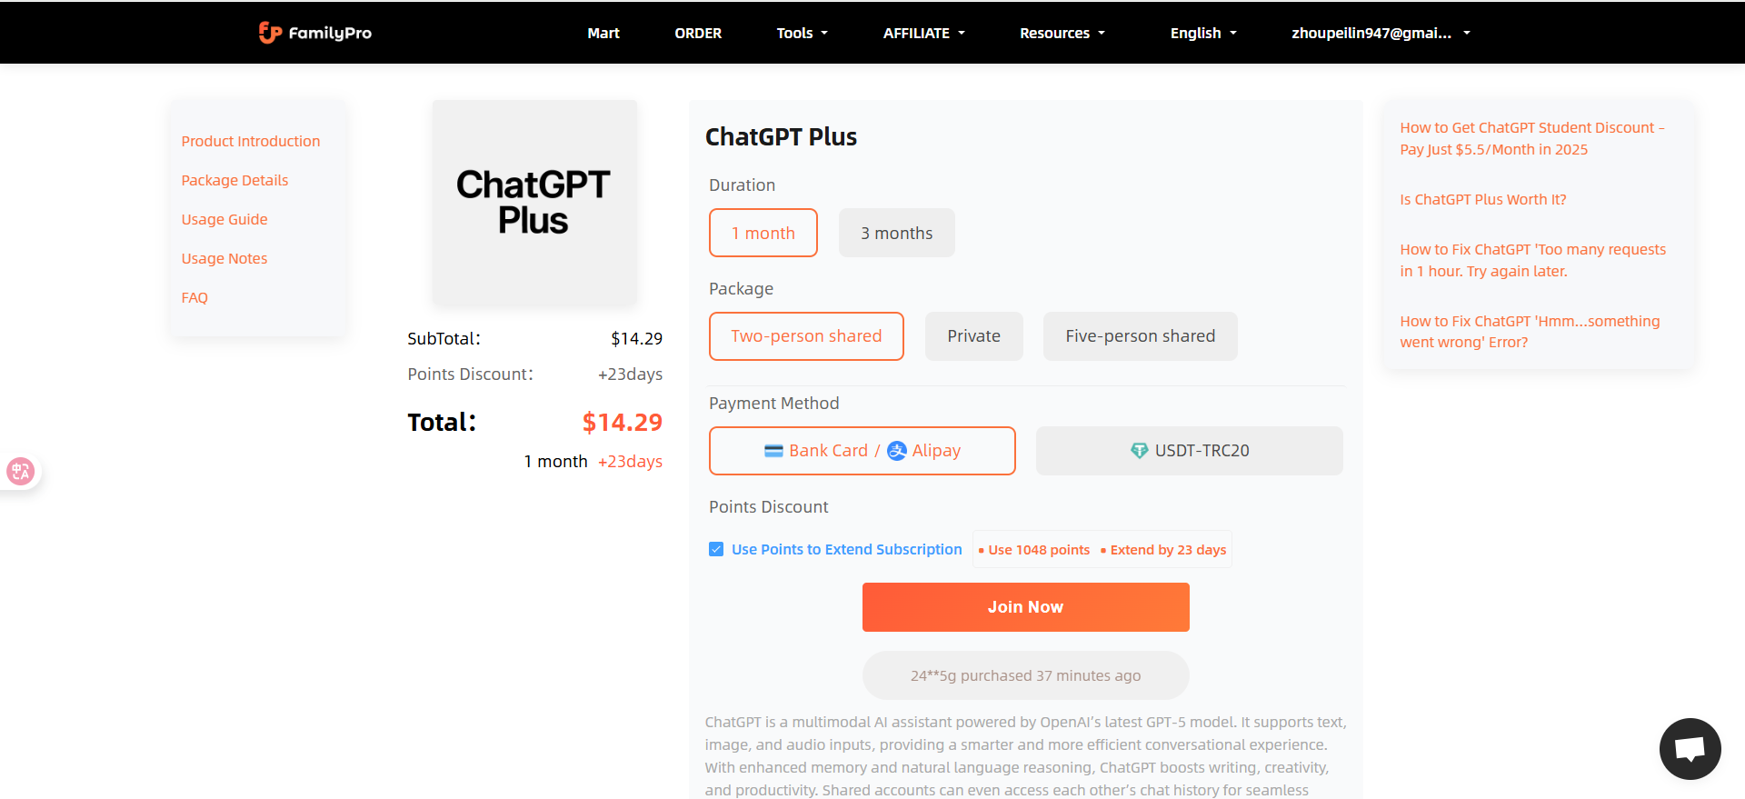
Task: Open the ORDER menu item
Action: (698, 33)
